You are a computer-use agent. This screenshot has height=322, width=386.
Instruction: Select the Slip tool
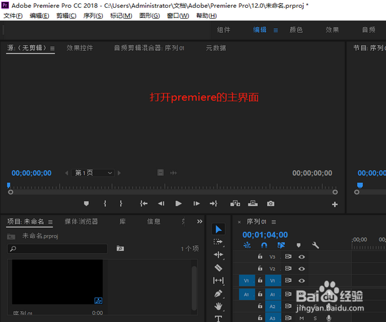point(218,280)
